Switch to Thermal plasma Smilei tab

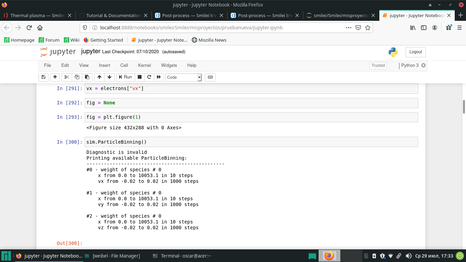[x=37, y=15]
